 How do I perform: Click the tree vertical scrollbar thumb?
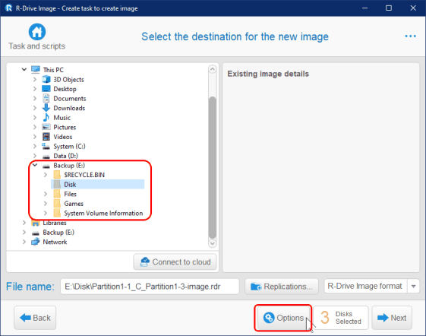pos(213,168)
